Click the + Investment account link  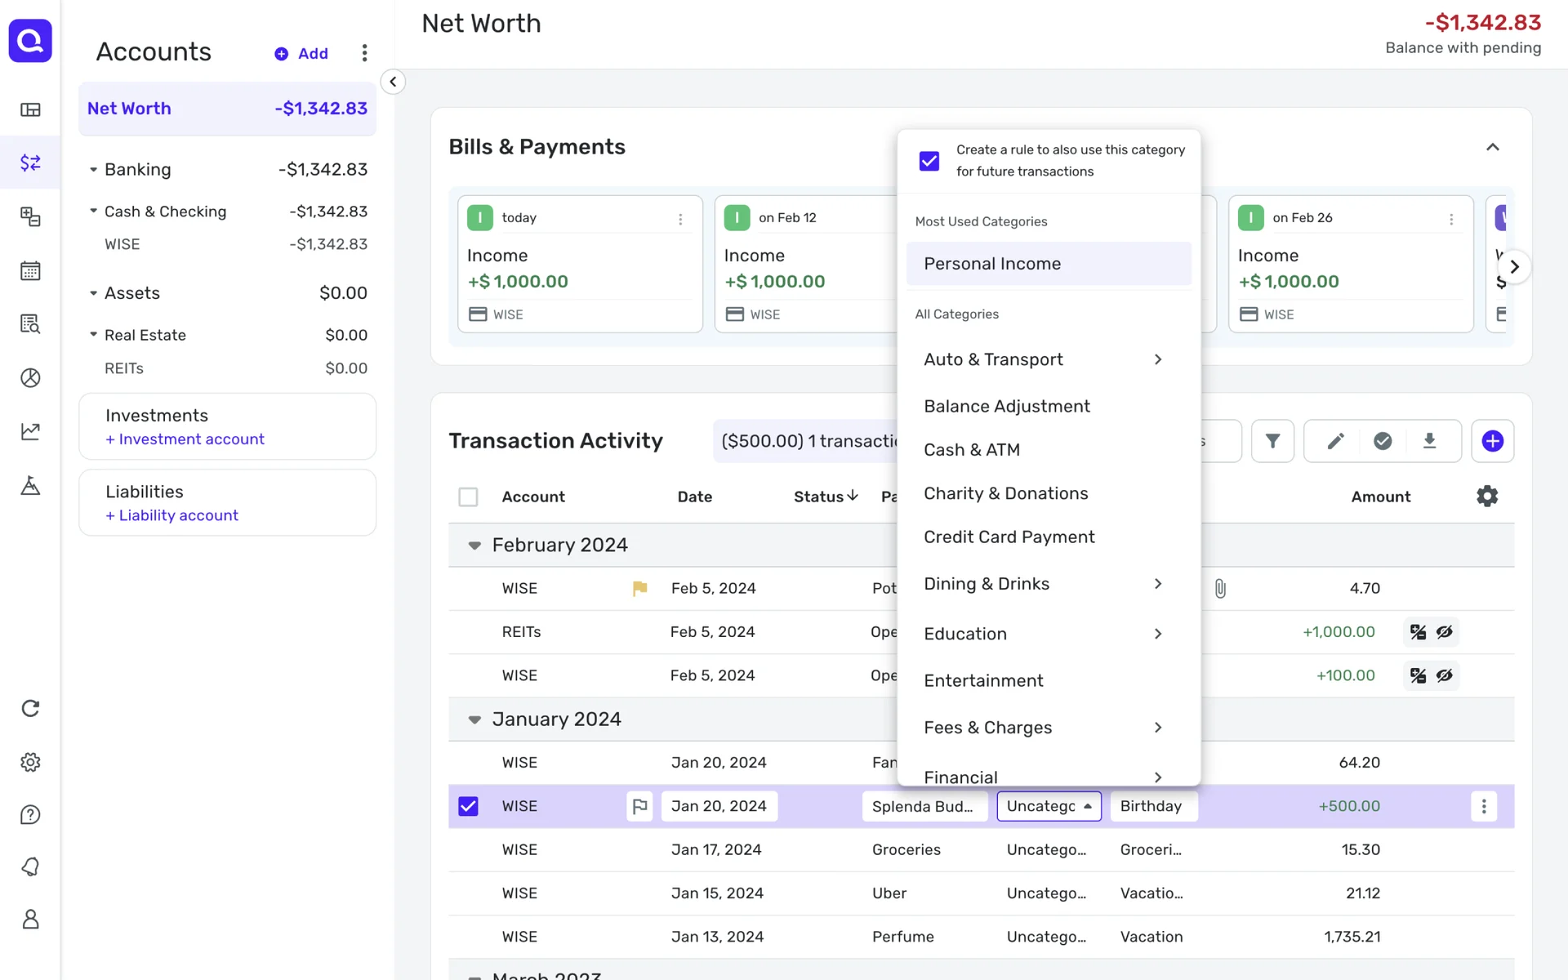tap(185, 439)
